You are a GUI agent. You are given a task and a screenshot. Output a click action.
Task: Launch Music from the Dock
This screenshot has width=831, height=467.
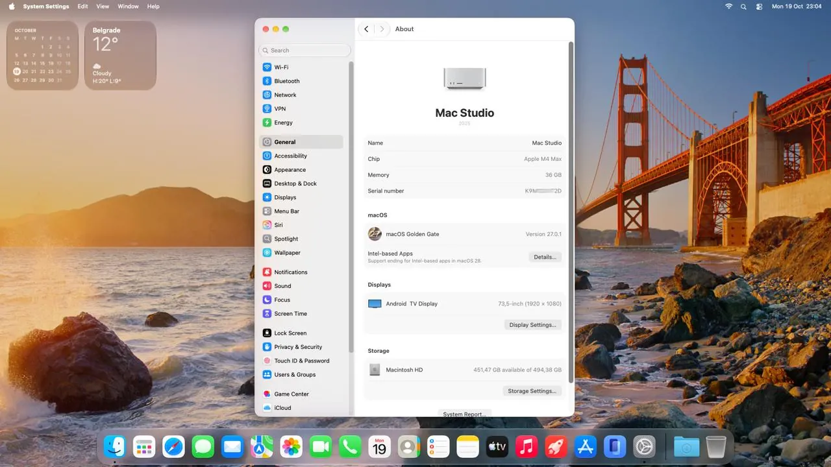point(527,446)
